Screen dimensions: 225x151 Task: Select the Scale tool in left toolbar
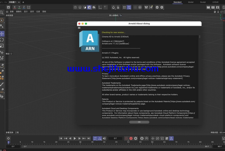2,46
